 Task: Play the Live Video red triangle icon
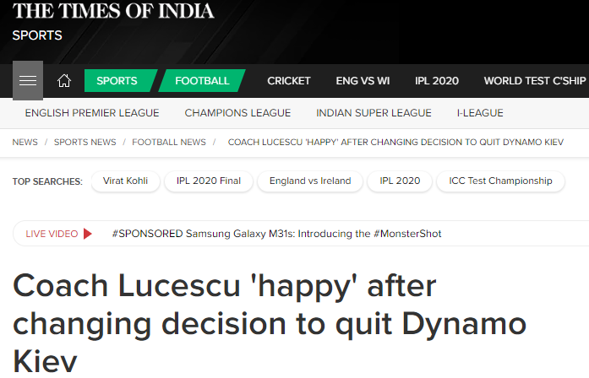pos(88,234)
